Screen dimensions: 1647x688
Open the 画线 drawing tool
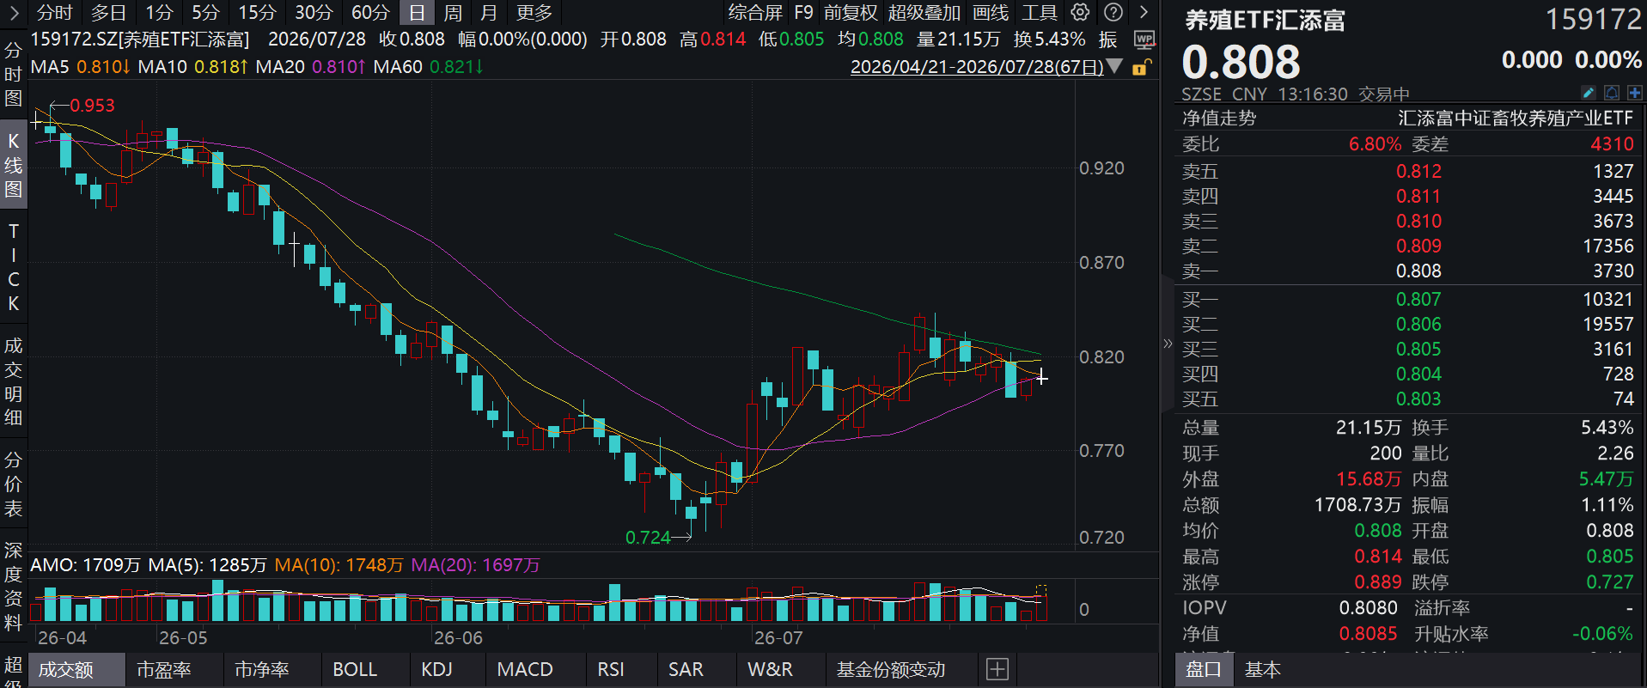pyautogui.click(x=991, y=13)
